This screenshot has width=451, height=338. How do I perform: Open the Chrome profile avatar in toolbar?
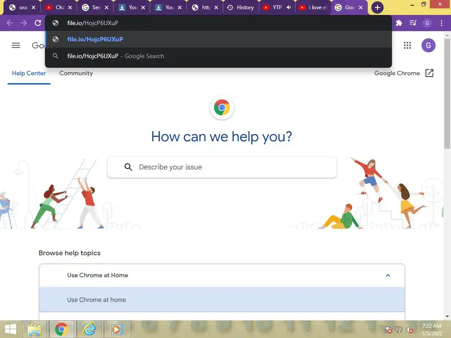coord(427,23)
